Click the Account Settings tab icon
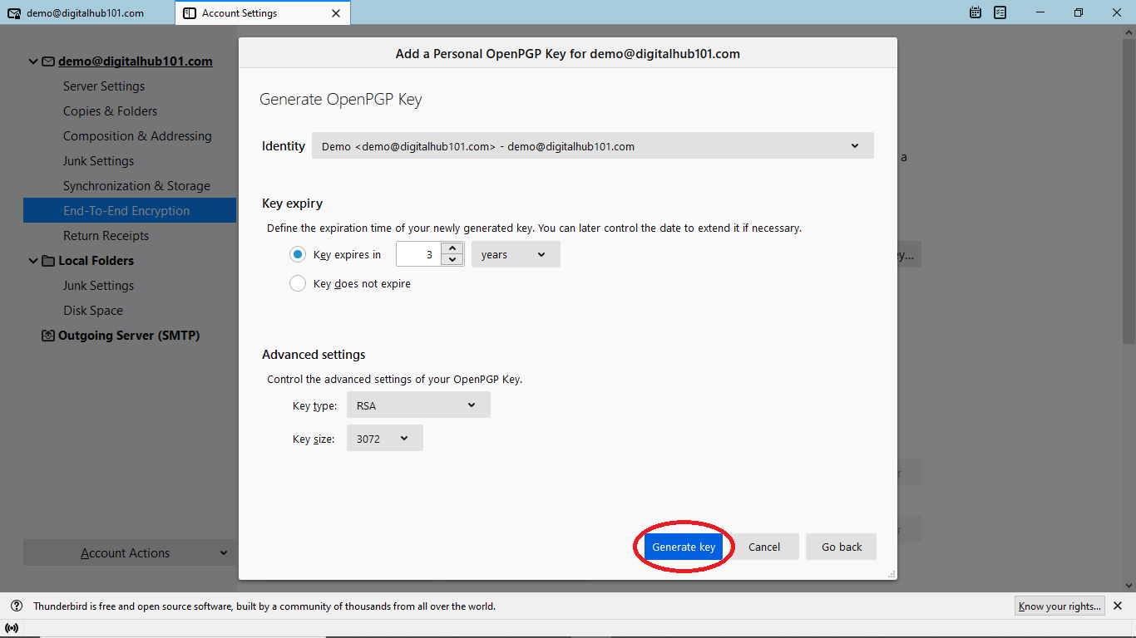The image size is (1136, 638). click(190, 12)
